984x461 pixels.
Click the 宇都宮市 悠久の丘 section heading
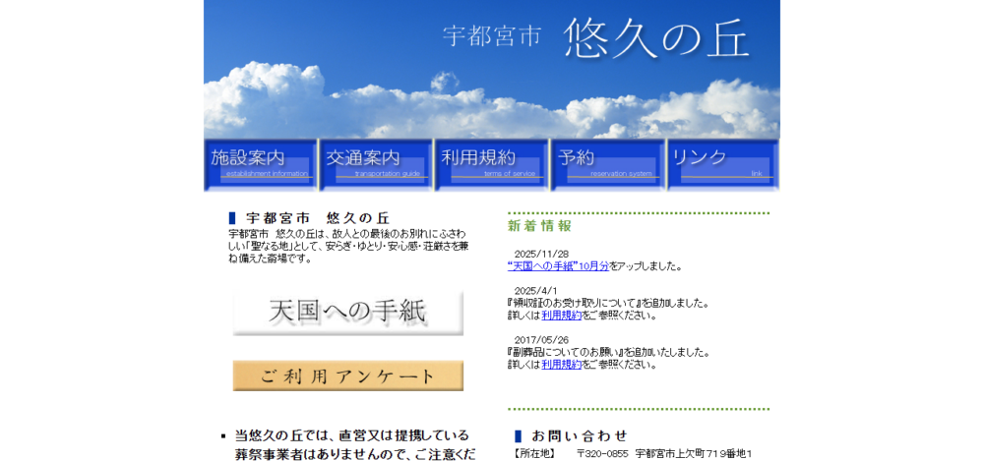(318, 218)
